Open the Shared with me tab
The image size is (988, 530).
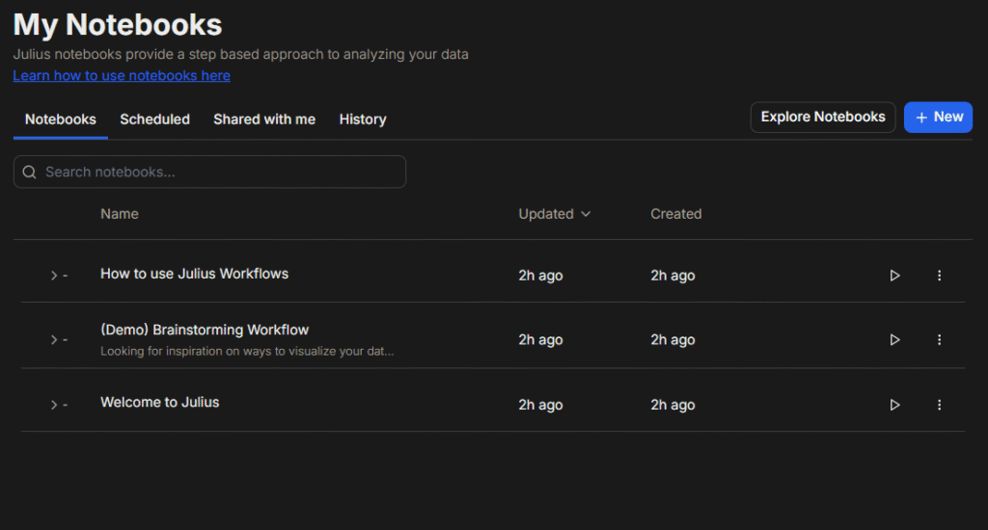pos(264,119)
